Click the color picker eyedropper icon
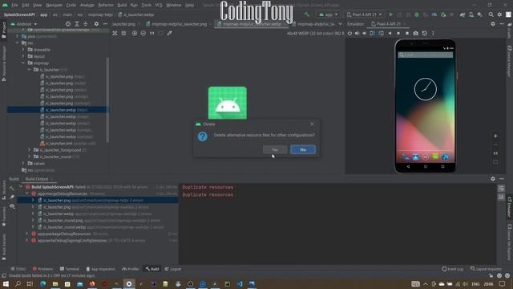Viewport: 513px width, 289px height. point(169,33)
